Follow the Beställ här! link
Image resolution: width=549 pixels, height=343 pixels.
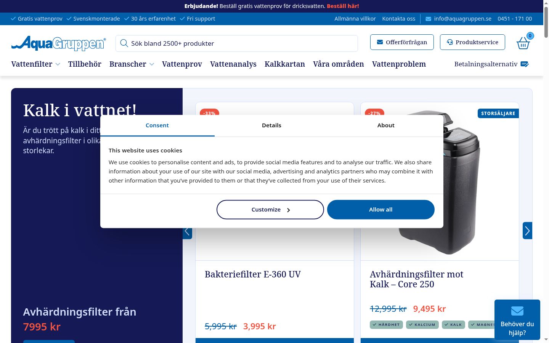[x=343, y=6]
